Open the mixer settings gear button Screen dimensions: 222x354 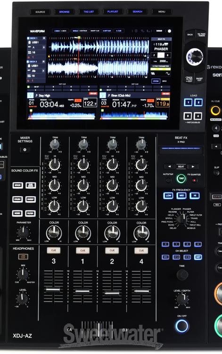click(x=25, y=150)
